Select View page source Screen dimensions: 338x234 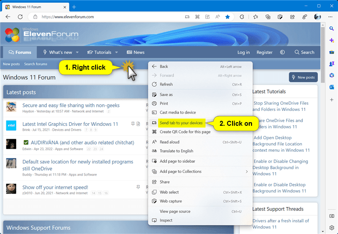(x=201, y=212)
